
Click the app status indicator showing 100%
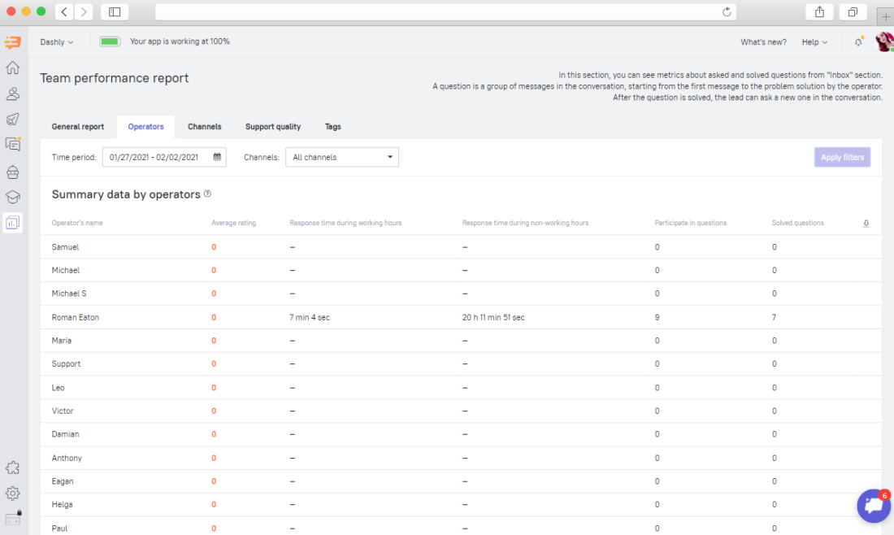(x=109, y=40)
